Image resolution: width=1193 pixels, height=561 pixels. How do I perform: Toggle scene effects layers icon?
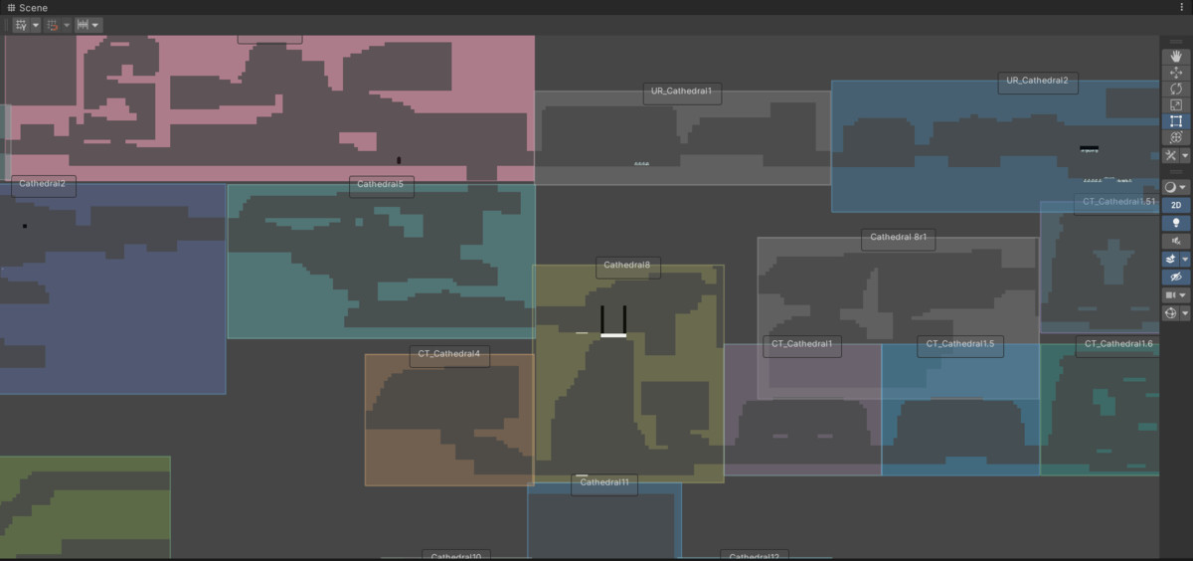click(x=1171, y=259)
